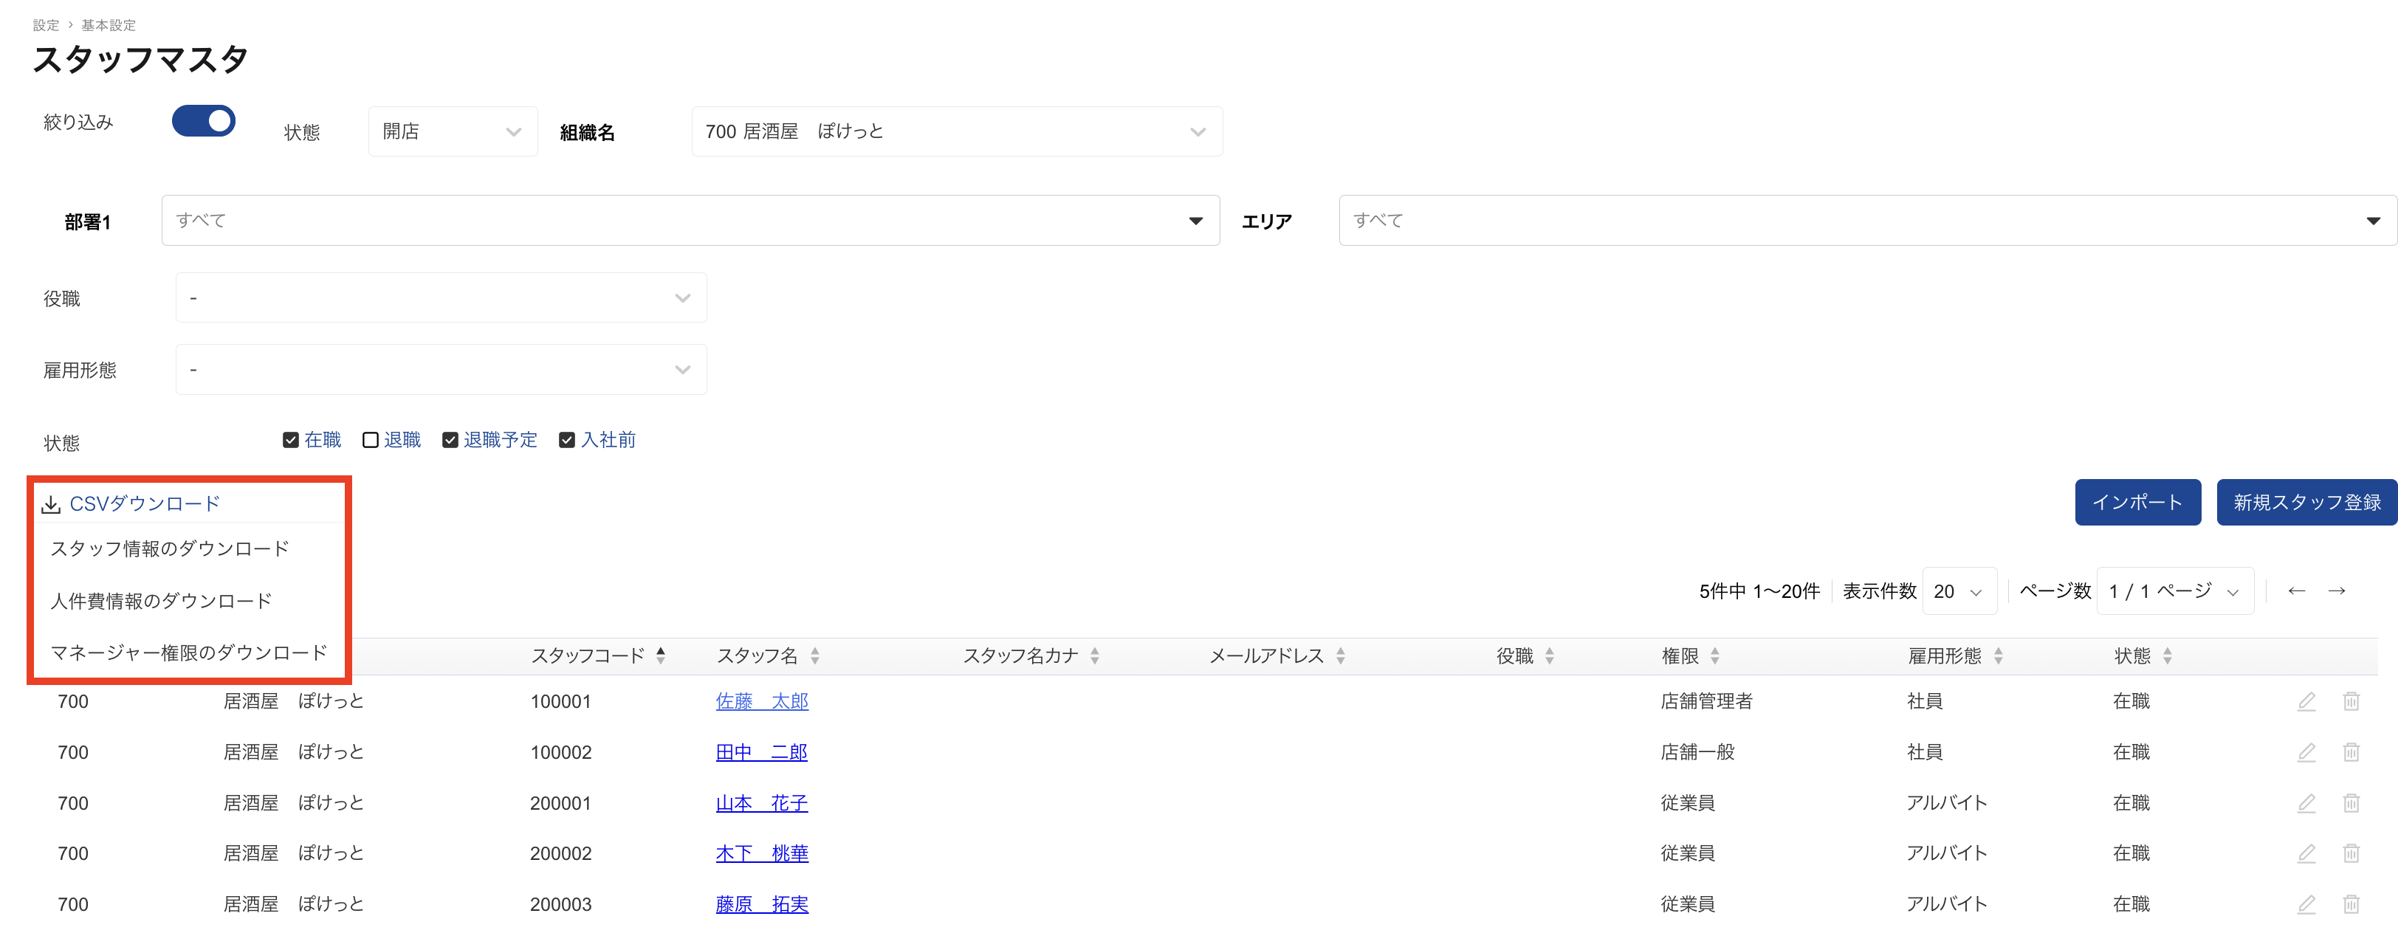Sort by スタッフ名カナ column arrows
The height and width of the screenshot is (933, 2398).
coord(1095,655)
